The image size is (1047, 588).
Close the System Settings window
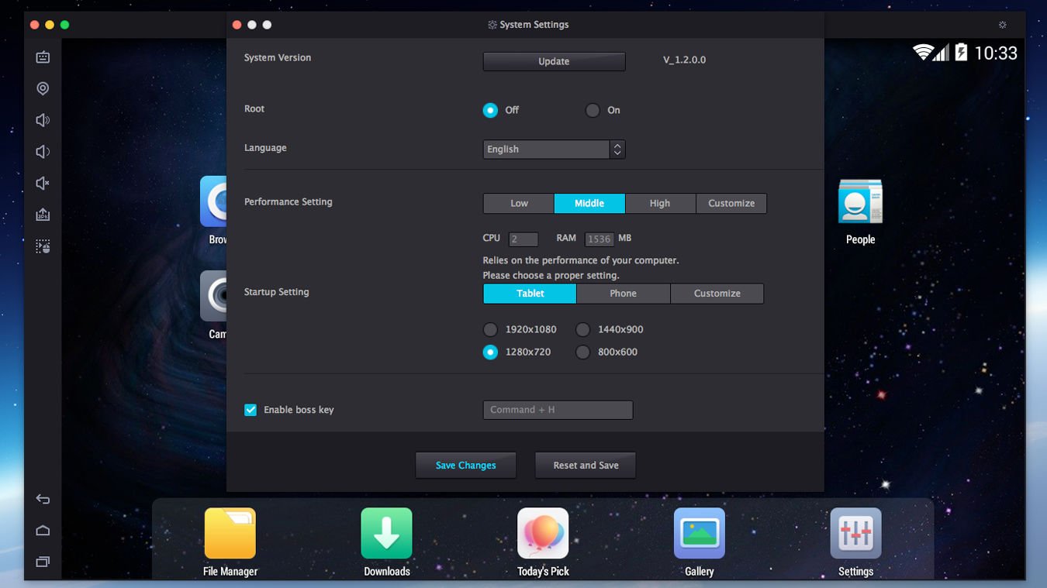[x=237, y=25]
